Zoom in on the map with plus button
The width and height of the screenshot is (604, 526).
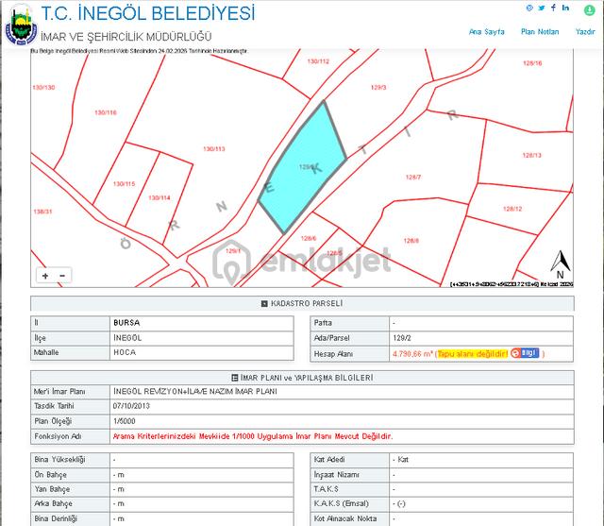[x=45, y=276]
